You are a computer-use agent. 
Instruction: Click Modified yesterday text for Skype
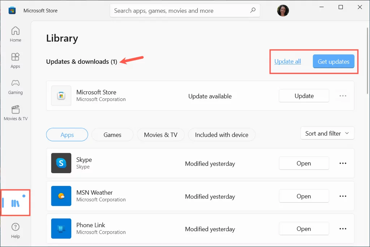210,164
